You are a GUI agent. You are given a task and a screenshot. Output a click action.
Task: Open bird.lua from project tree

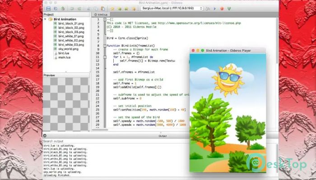[x=64, y=53]
